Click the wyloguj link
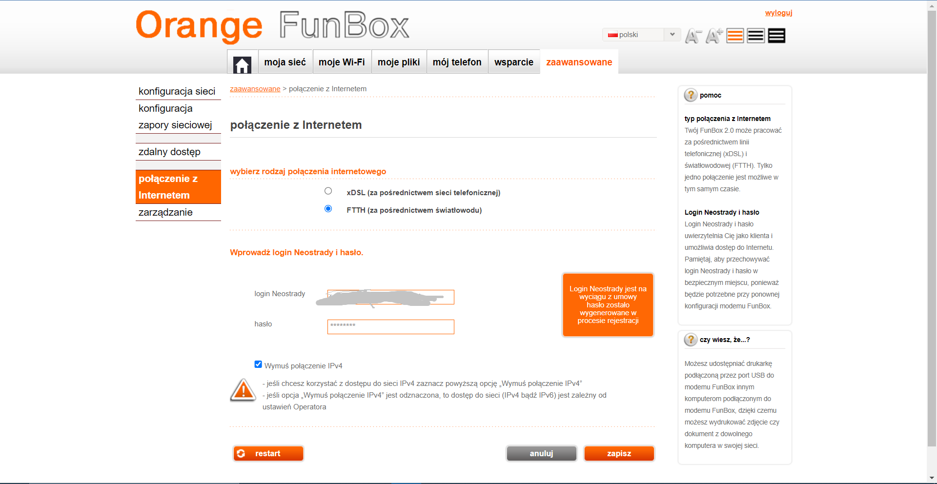 point(779,13)
